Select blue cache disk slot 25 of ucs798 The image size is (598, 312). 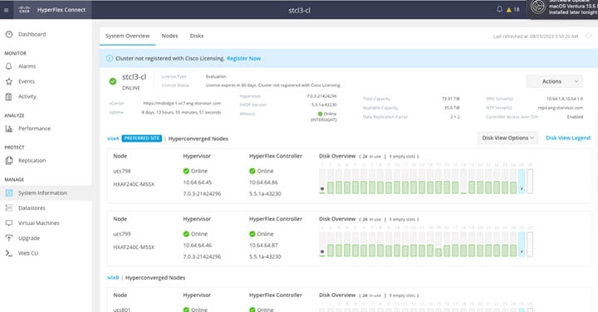(522, 182)
